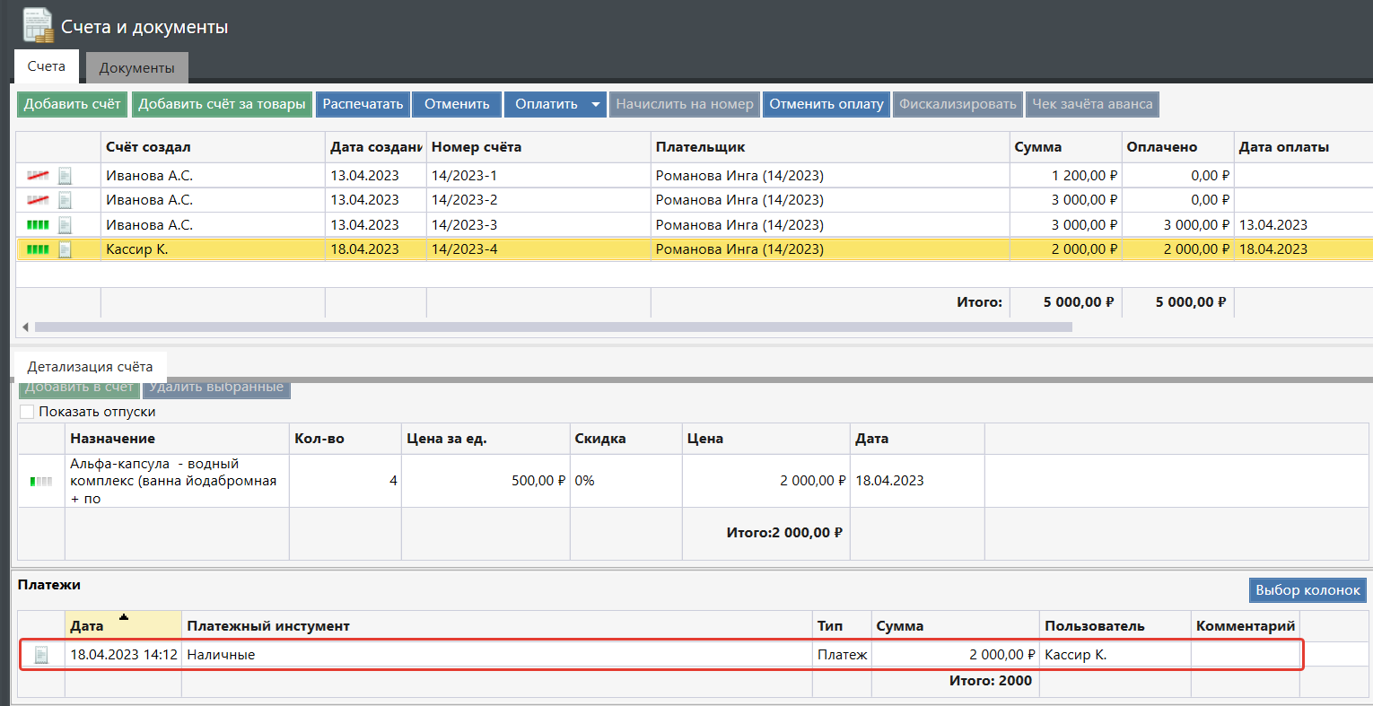
Task: Click the Распечатать button
Action: pos(363,105)
